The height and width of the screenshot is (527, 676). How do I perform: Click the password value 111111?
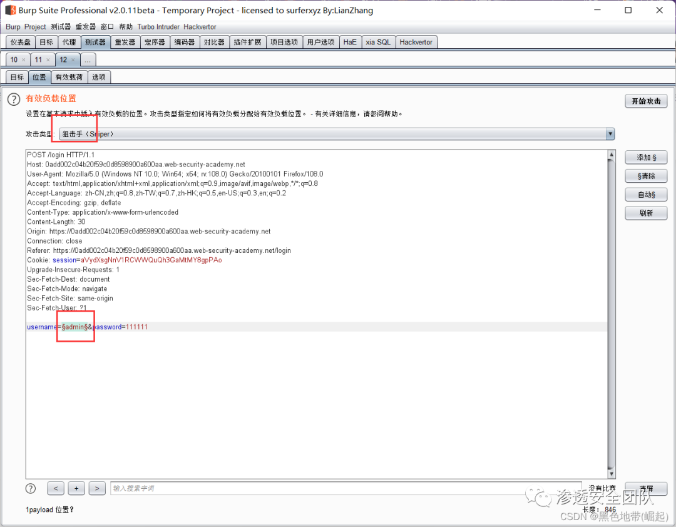coord(136,327)
